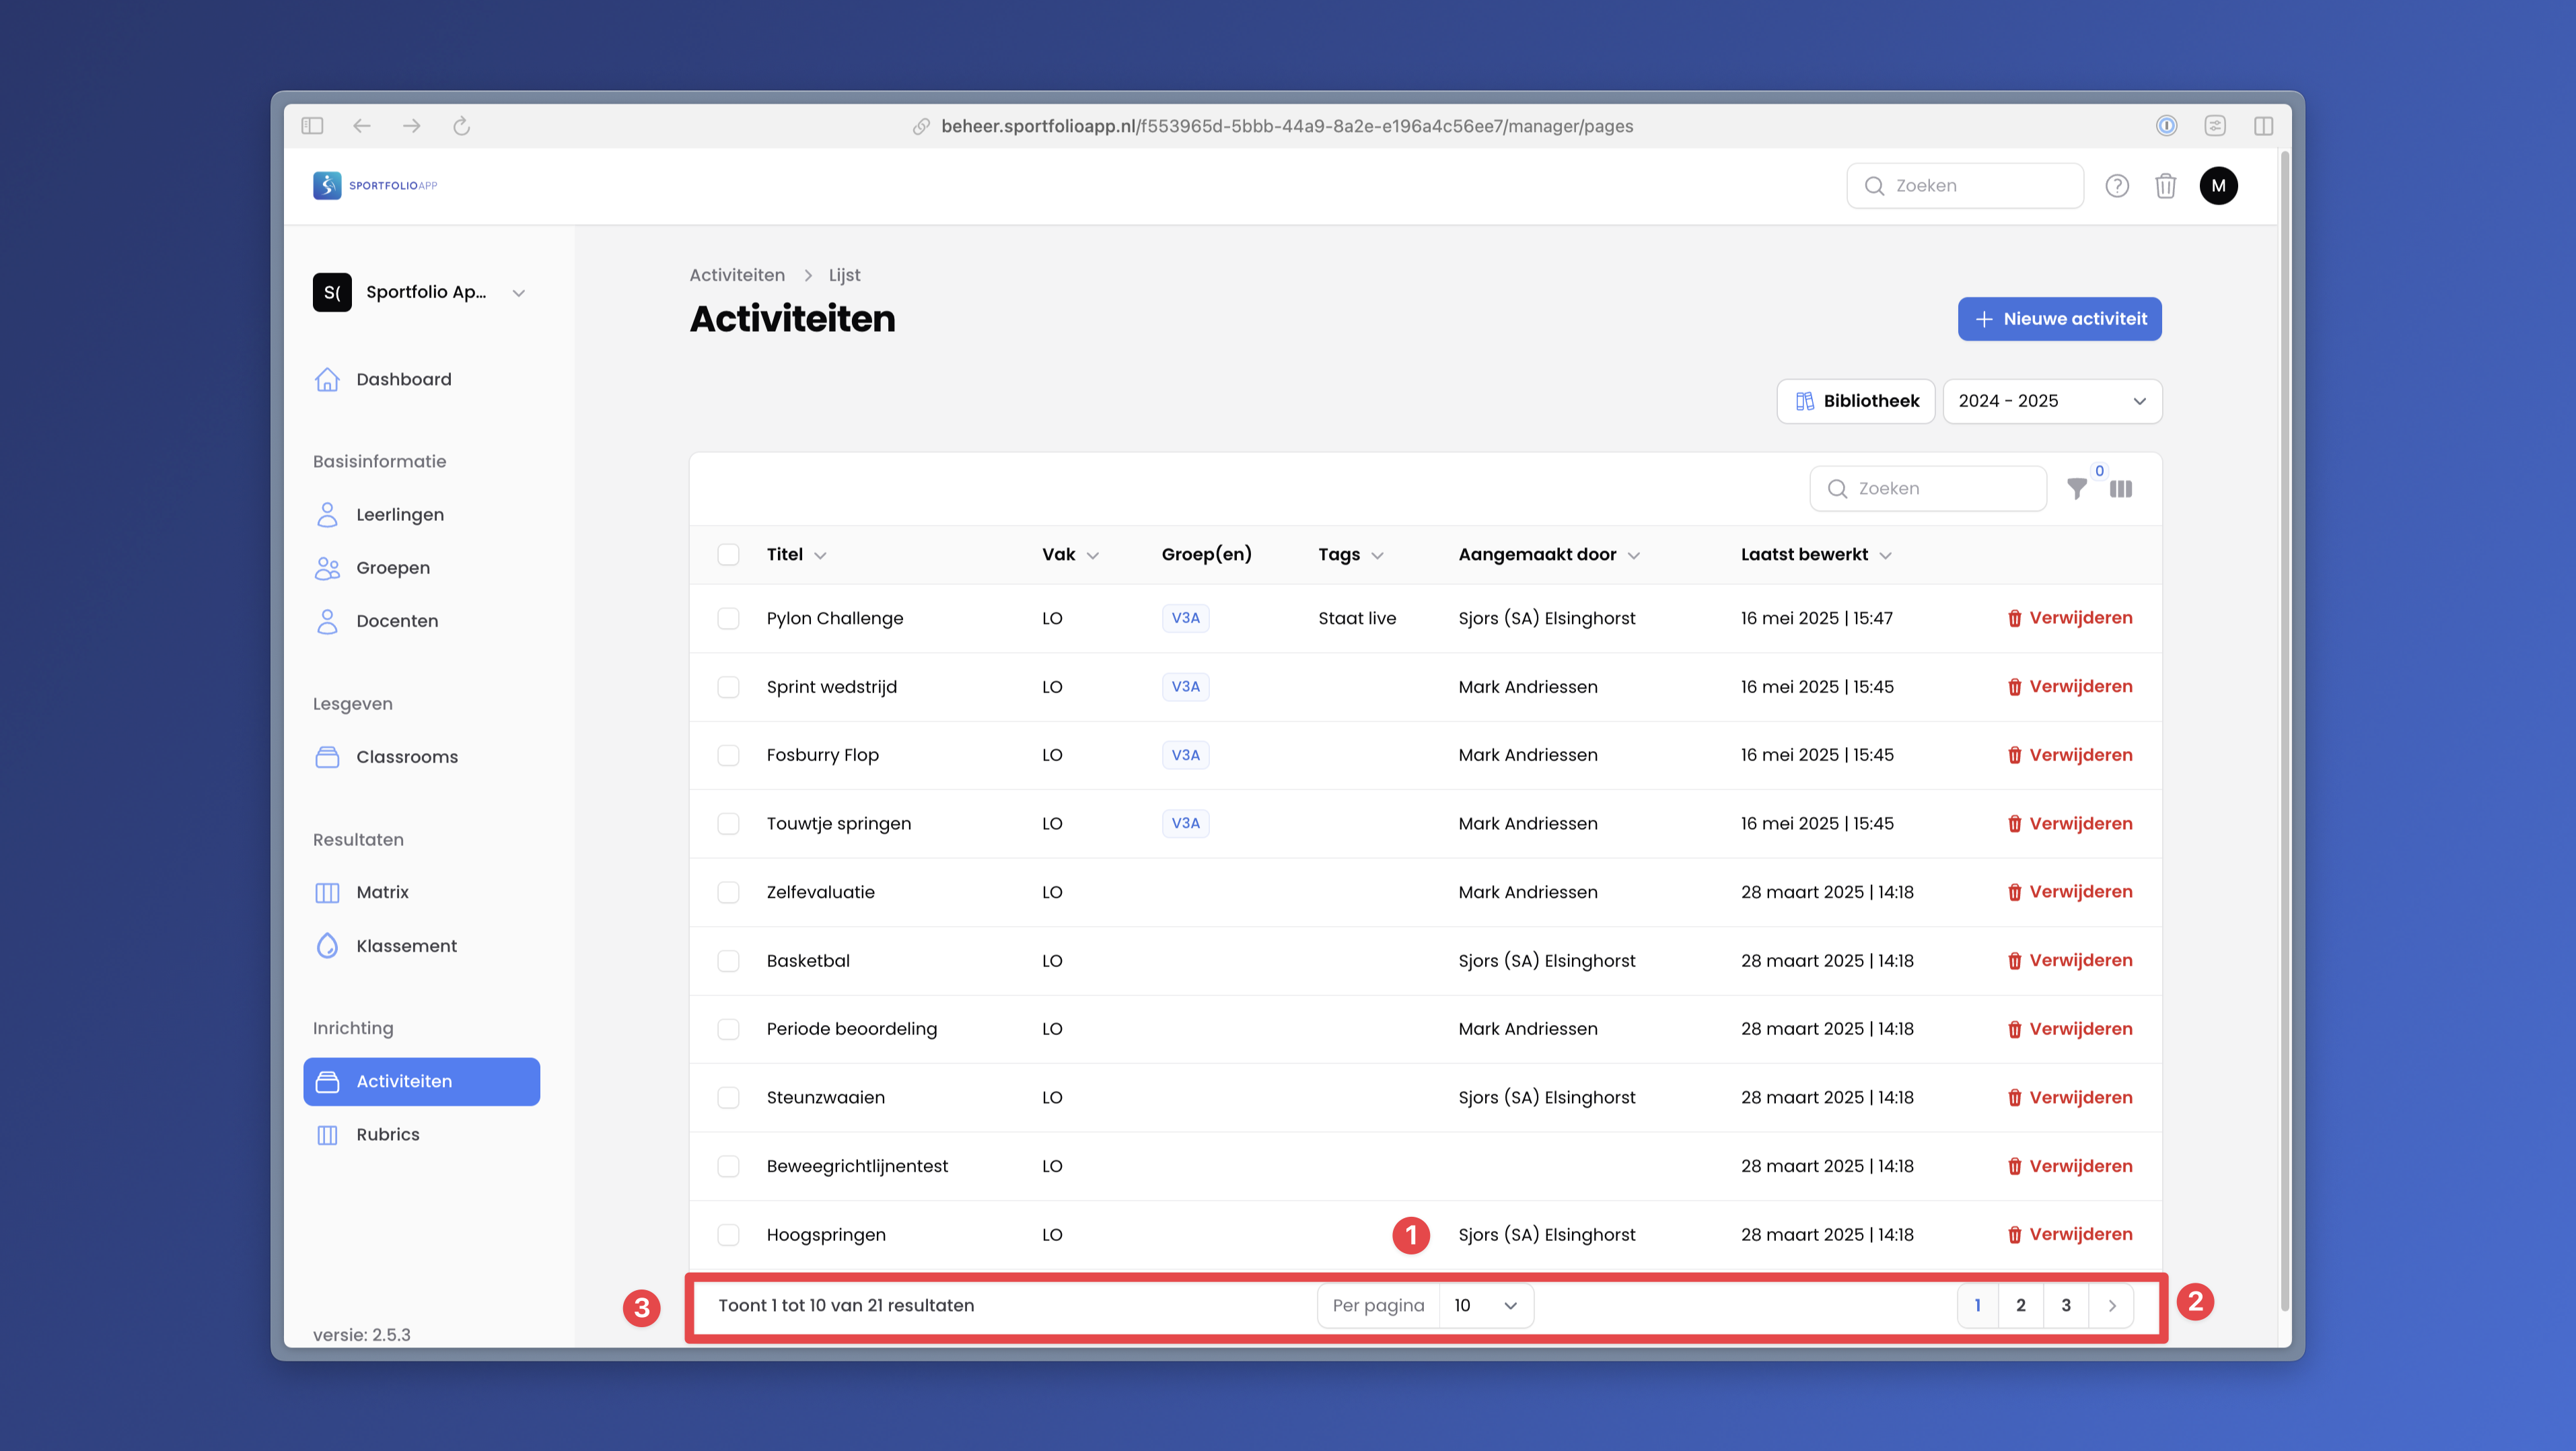The height and width of the screenshot is (1451, 2576).
Task: Go to pagination page 2
Action: point(2021,1306)
